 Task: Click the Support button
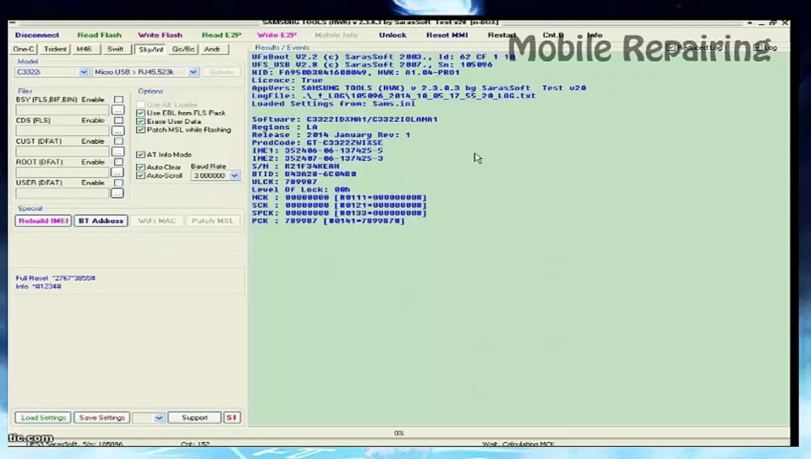[x=195, y=418]
